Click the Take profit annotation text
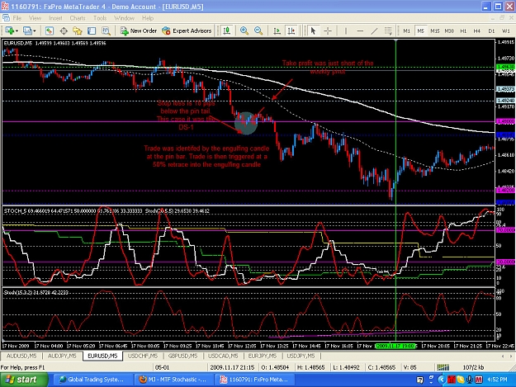Screen dimensions: 516x387 328,67
